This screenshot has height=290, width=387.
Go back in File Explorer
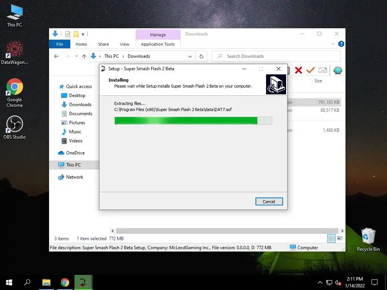click(56, 56)
